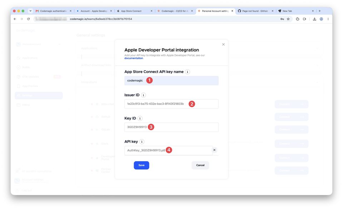
Task: Click the API key file field
Action: point(168,151)
